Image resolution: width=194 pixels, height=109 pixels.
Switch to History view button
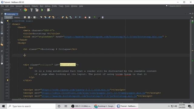pos(17,18)
